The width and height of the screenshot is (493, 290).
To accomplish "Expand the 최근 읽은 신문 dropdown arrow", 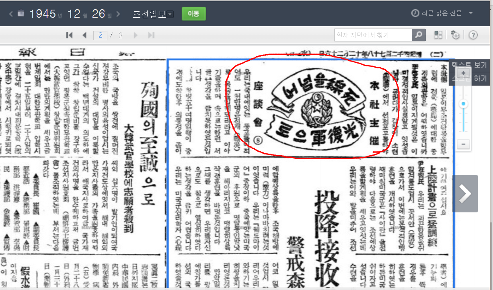I will [x=471, y=13].
